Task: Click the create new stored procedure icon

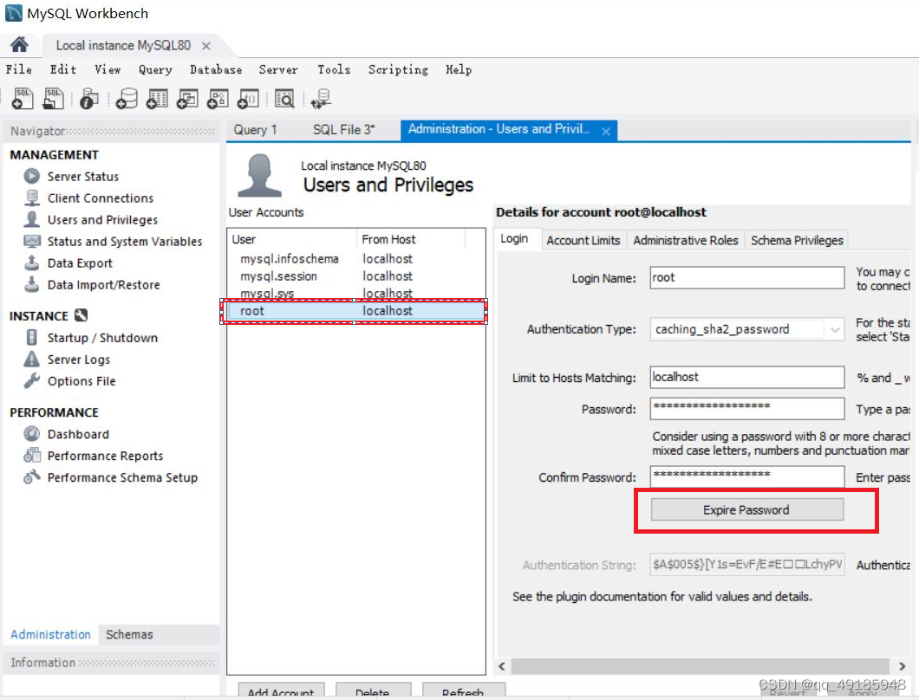Action: [218, 98]
